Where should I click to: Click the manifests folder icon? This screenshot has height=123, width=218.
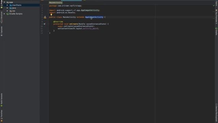(11, 5)
